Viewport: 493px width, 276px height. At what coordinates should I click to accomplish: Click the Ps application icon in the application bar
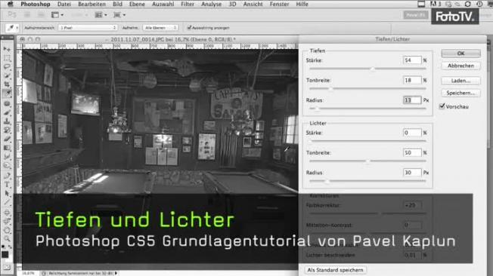(x=12, y=15)
